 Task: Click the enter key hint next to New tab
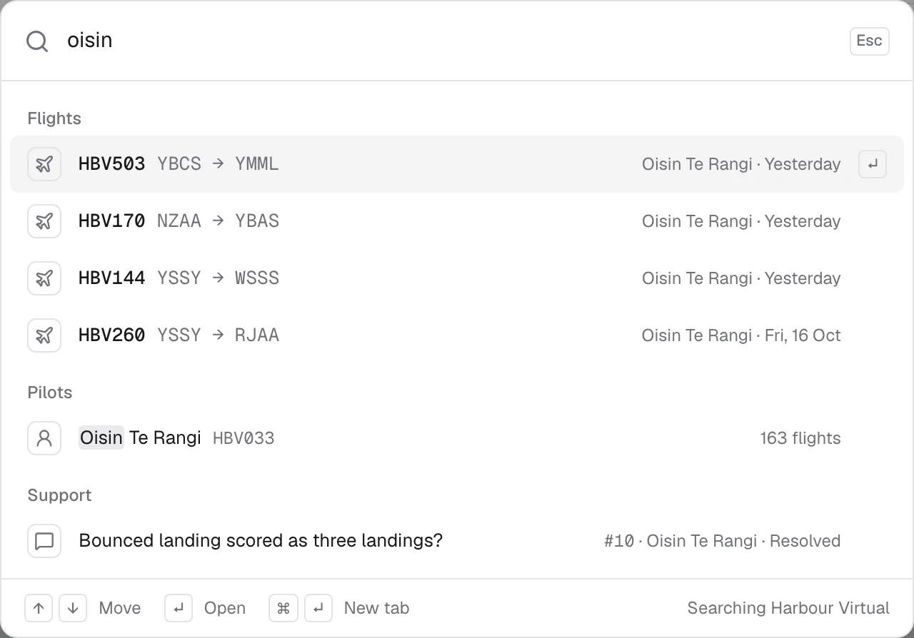click(318, 608)
